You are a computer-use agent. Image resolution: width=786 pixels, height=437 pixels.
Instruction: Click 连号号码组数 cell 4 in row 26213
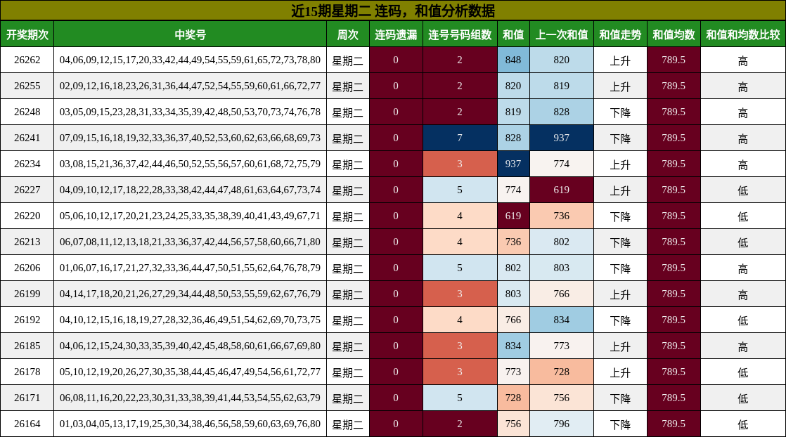[460, 242]
